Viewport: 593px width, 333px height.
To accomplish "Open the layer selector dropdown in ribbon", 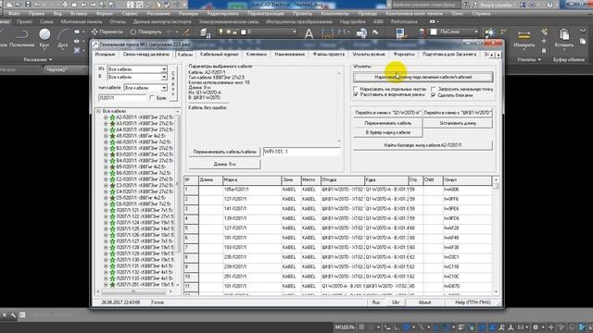I will [294, 32].
